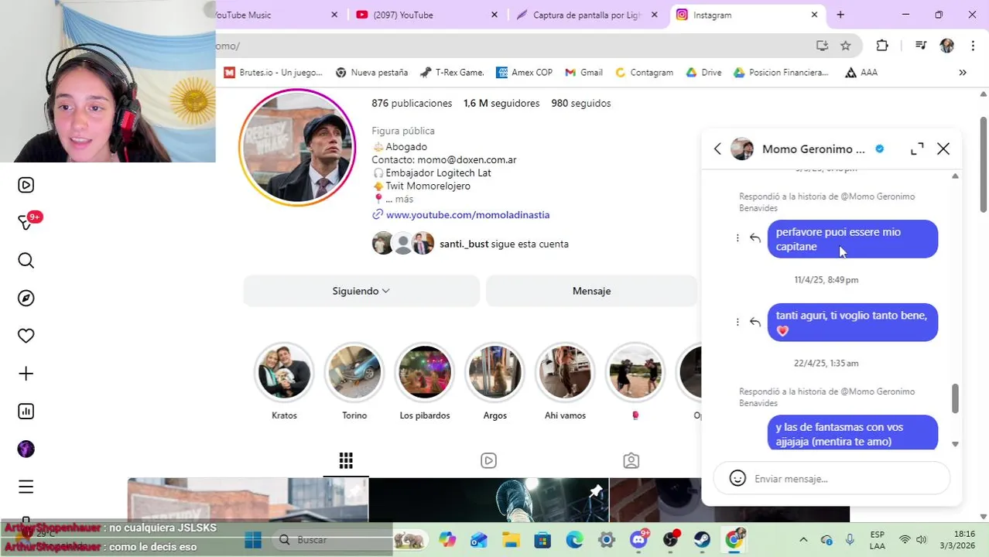Open the pinned first post thumbnail
Viewport: 989px width, 557px height.
[248, 500]
